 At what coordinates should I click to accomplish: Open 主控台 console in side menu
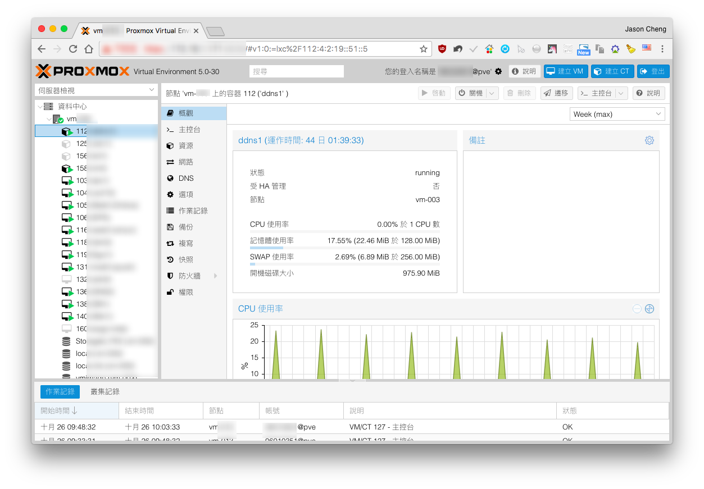tap(194, 130)
